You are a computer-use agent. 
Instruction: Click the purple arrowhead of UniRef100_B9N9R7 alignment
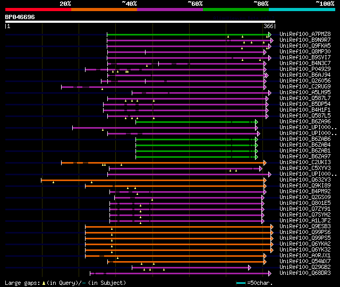(x=272, y=40)
